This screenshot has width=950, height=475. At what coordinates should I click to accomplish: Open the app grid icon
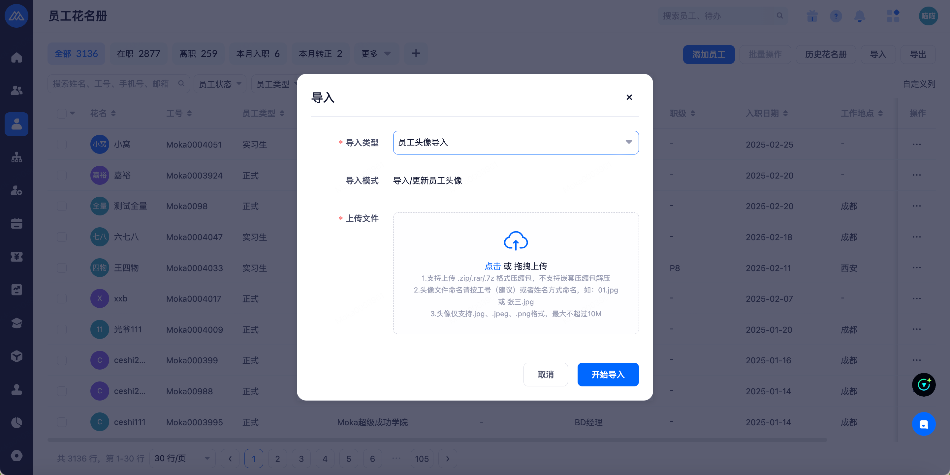pos(893,16)
